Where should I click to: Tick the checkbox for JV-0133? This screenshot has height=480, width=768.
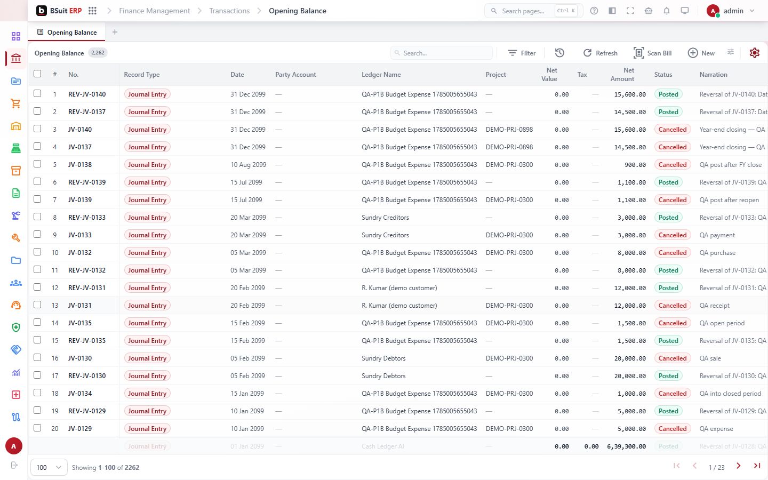37,234
